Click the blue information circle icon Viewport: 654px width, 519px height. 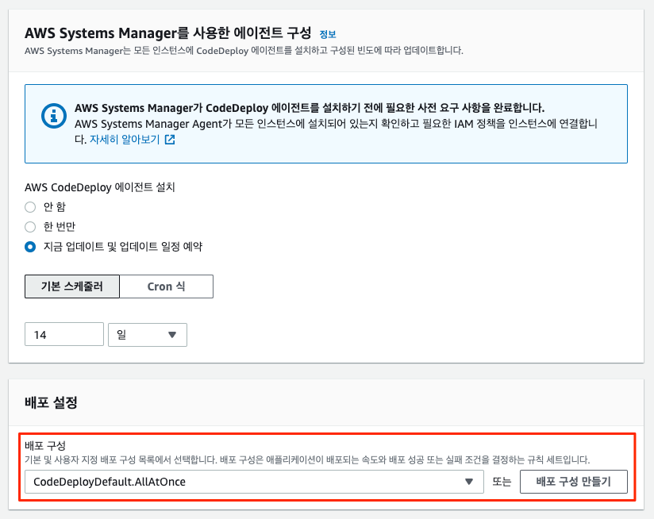54,116
